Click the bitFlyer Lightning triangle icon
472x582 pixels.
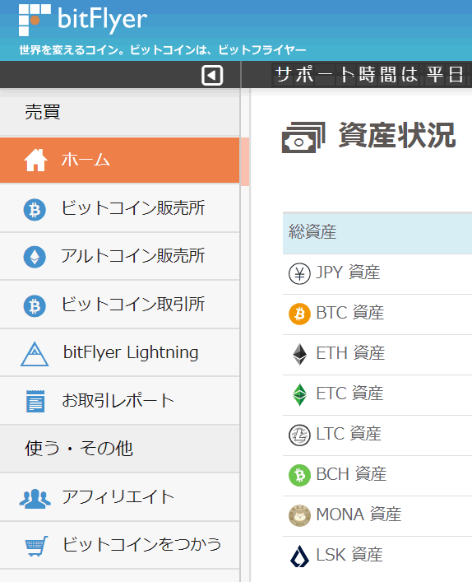tap(35, 354)
